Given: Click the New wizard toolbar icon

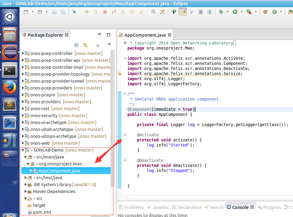Looking at the screenshot, I should pos(26,12).
